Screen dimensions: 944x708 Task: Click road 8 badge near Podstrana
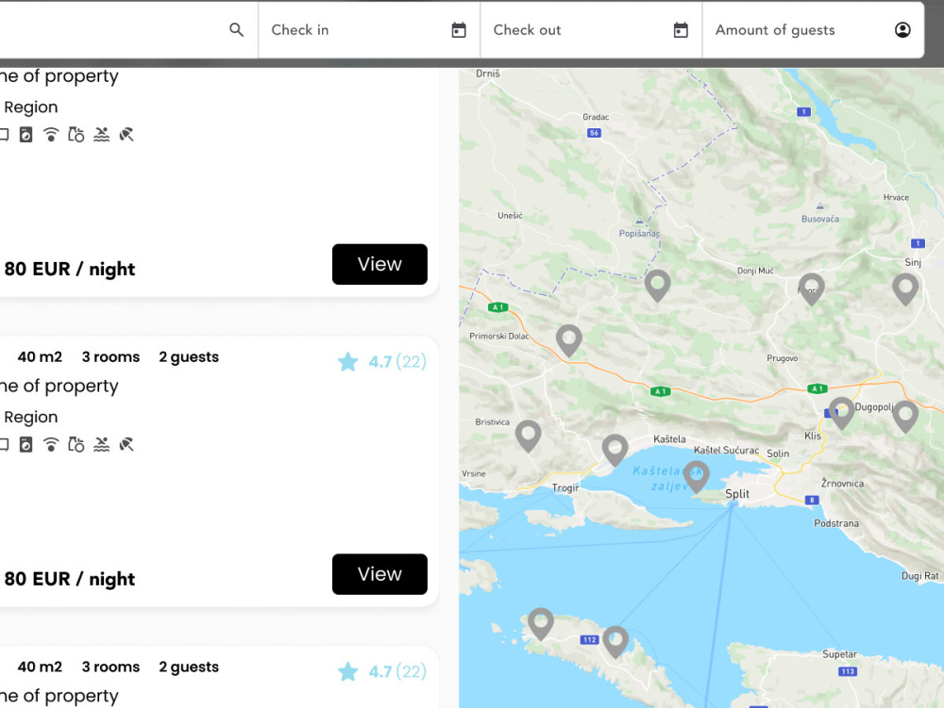click(x=812, y=500)
